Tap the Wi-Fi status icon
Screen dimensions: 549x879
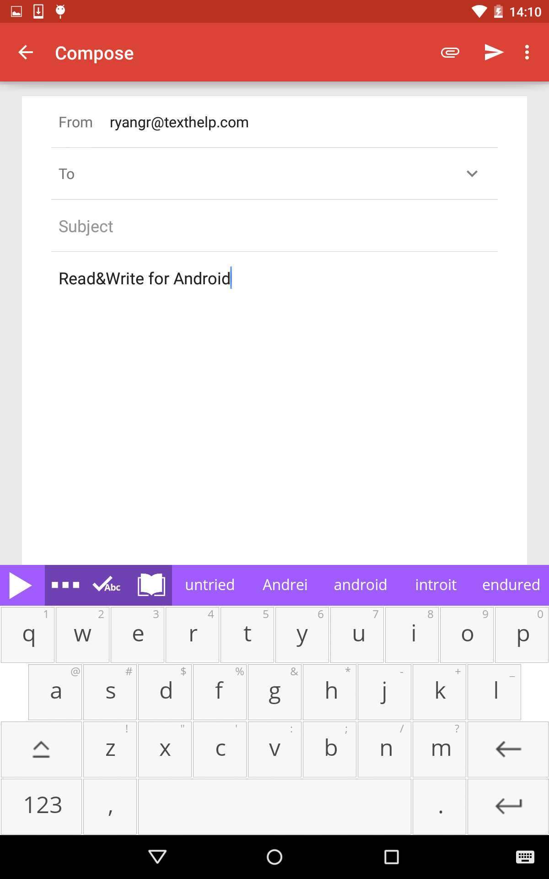tap(479, 11)
